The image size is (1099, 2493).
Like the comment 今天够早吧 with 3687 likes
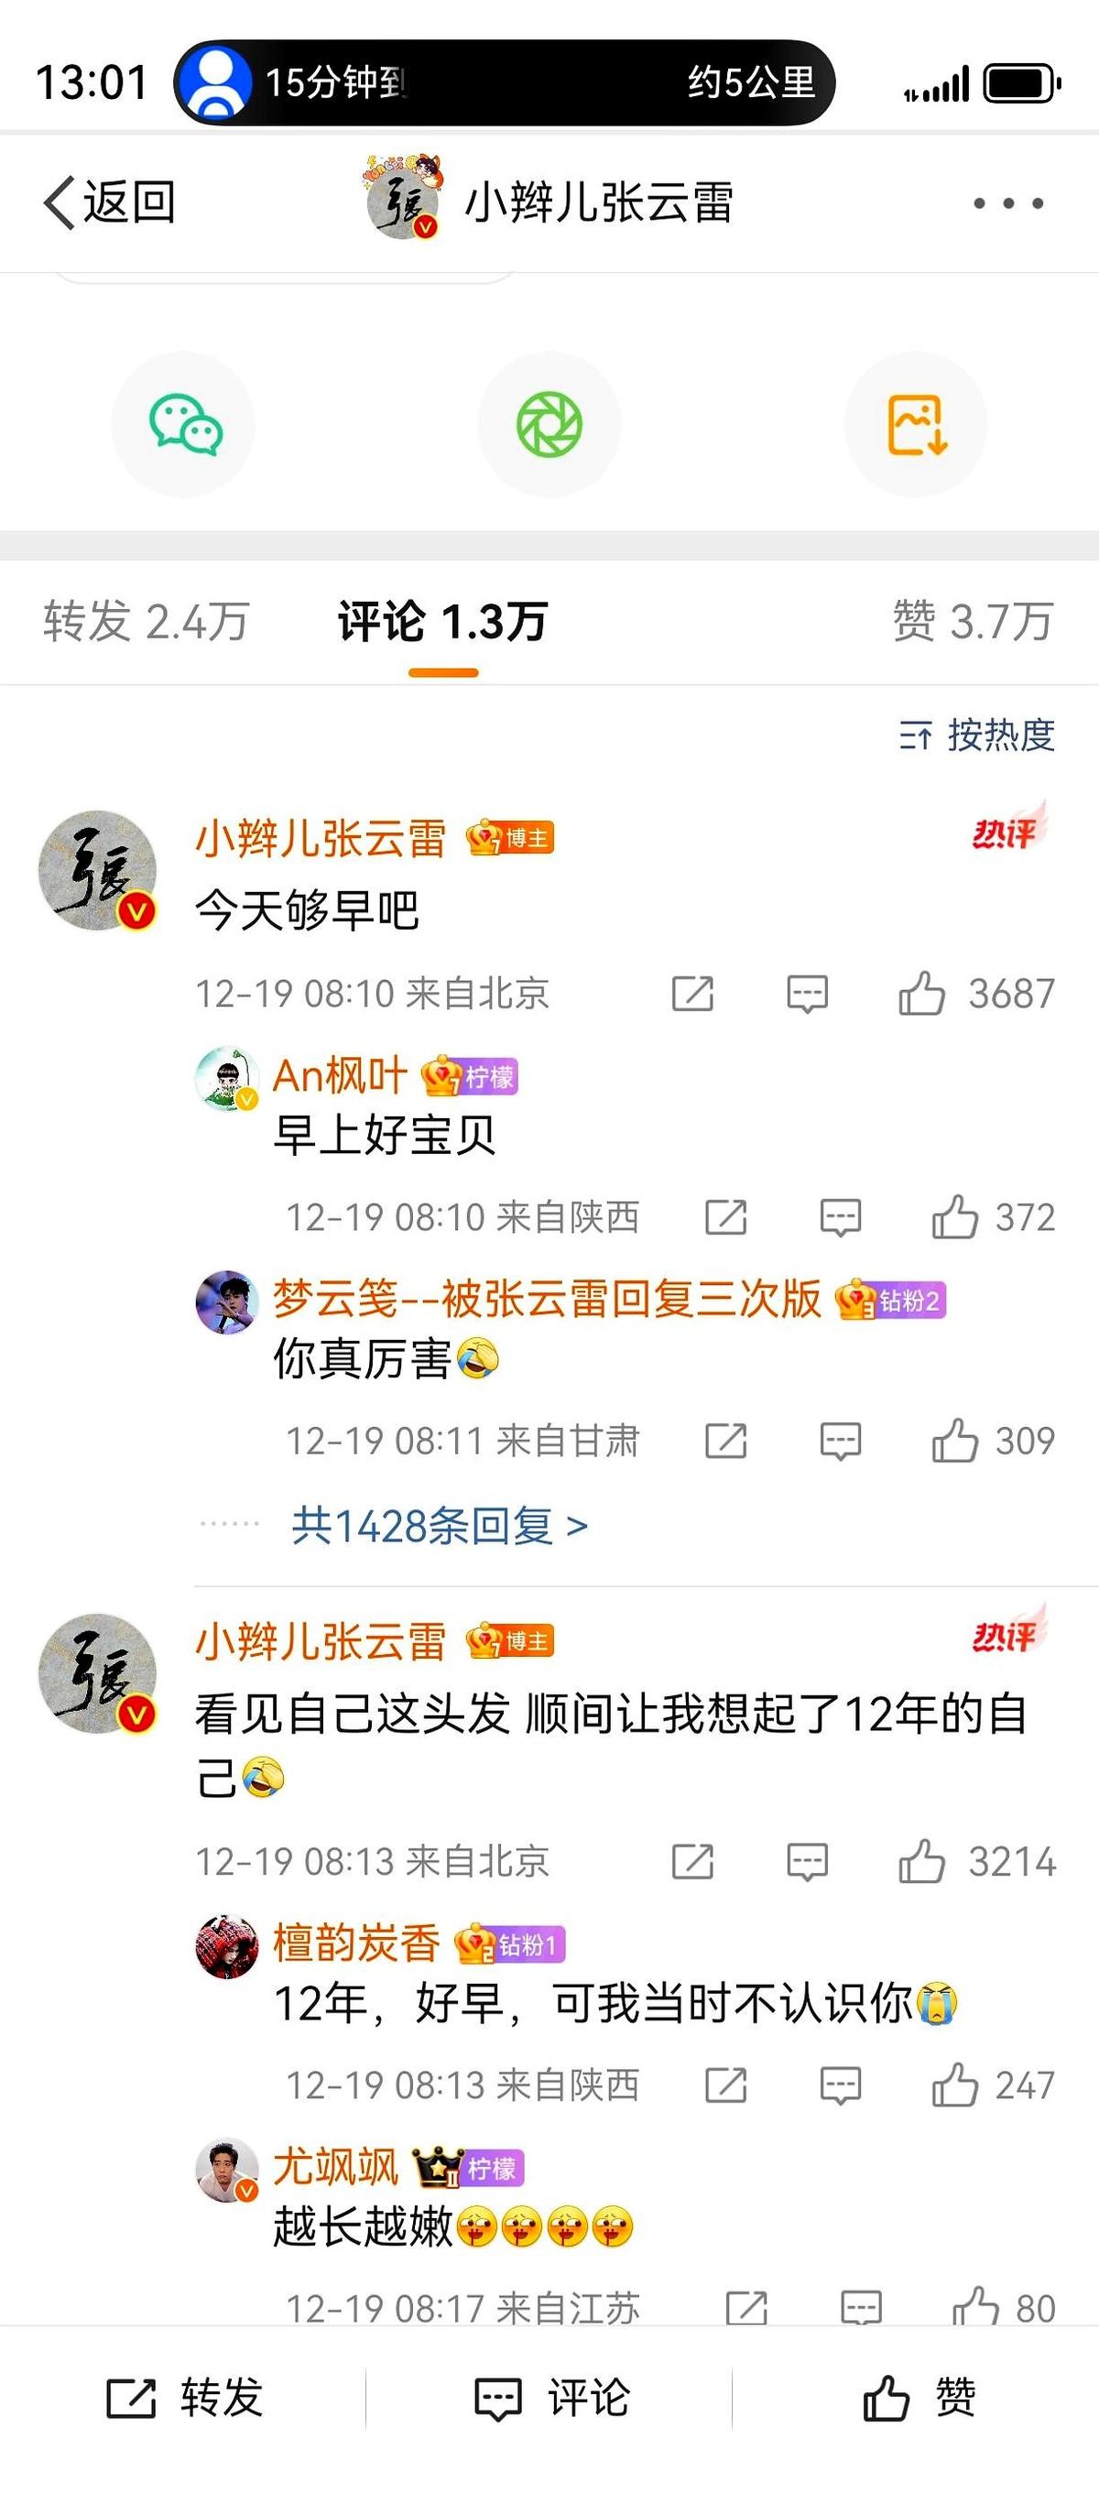976,994
